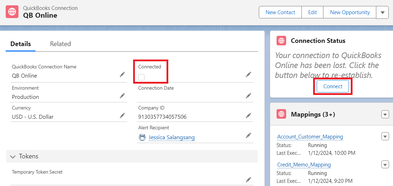This screenshot has width=393, height=186.
Task: Edit the Alert Recipient pencil icon
Action: click(x=249, y=135)
